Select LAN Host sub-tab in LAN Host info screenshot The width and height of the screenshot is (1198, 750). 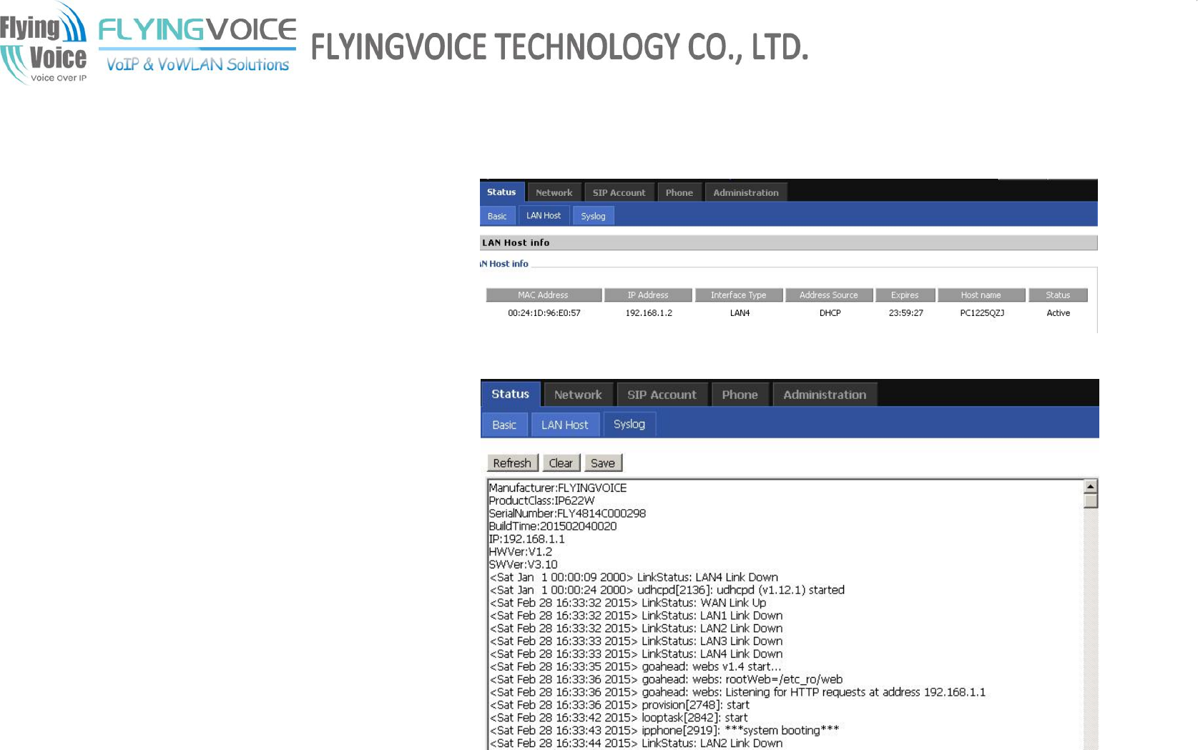tap(544, 215)
